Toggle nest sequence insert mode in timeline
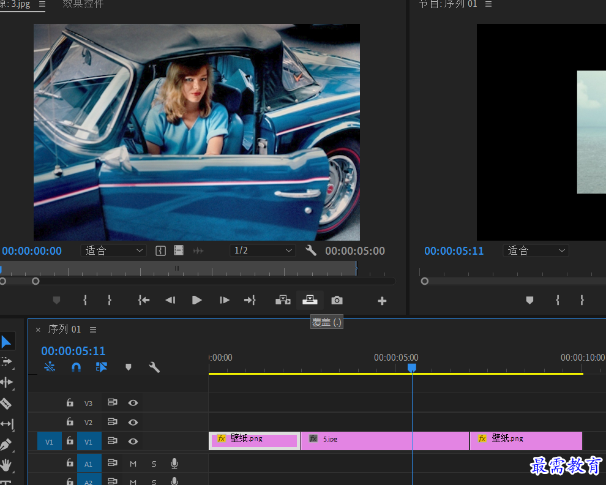This screenshot has width=606, height=485. tap(50, 367)
